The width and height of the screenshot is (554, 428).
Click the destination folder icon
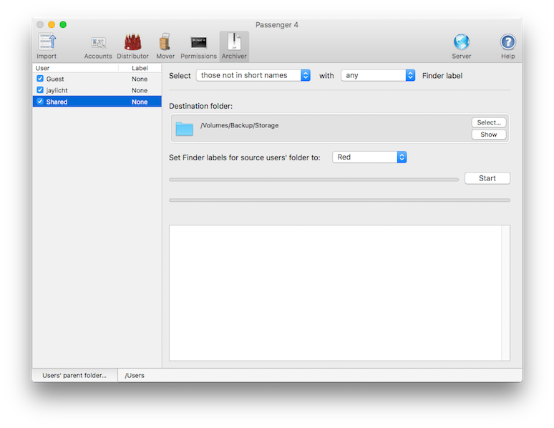tap(185, 128)
